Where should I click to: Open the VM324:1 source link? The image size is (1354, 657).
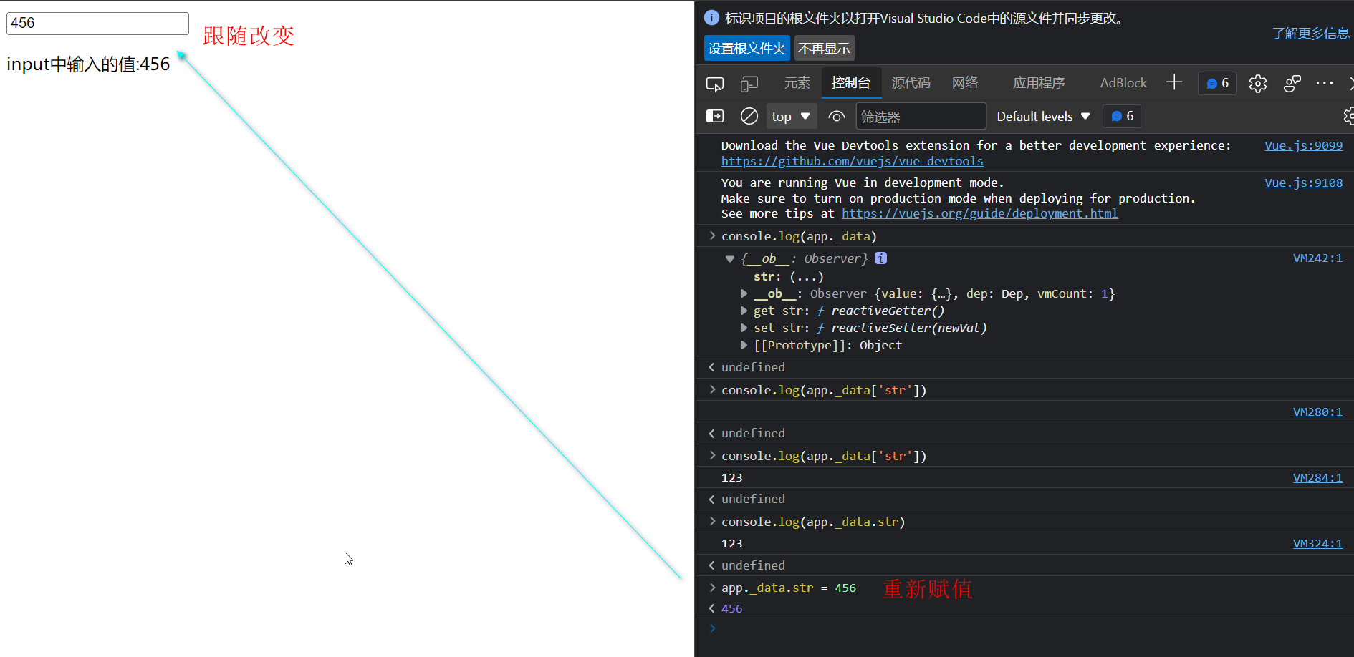pos(1317,543)
